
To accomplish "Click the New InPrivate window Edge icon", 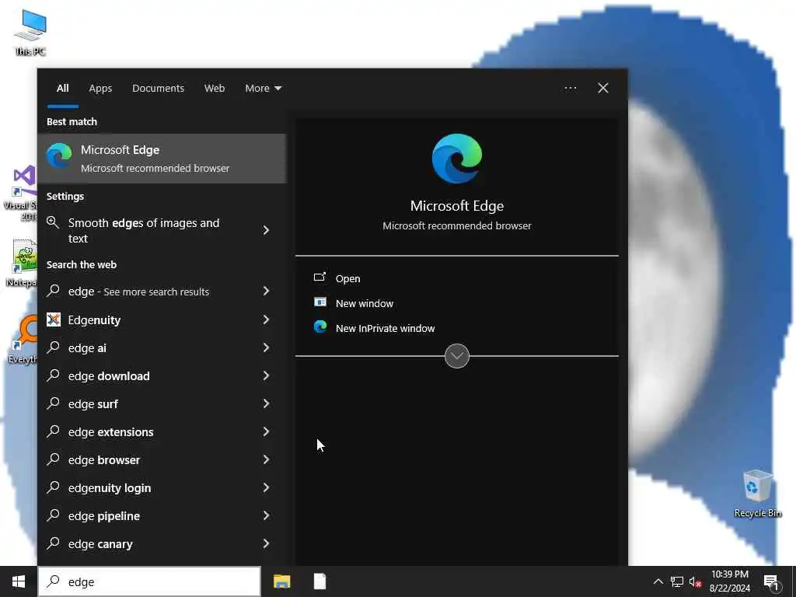I will click(319, 327).
